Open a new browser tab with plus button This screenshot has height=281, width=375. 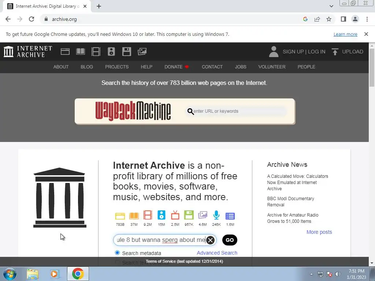click(x=99, y=7)
